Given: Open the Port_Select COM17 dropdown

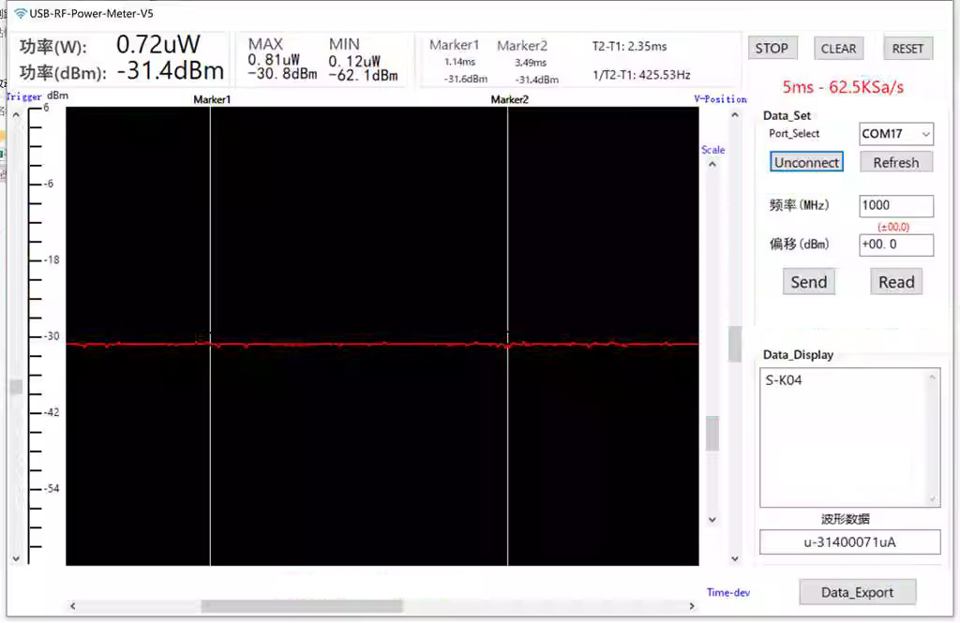Looking at the screenshot, I should (x=895, y=133).
